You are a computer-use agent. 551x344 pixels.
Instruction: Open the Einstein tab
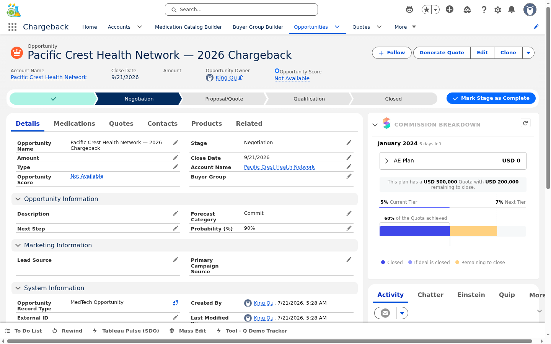471,295
